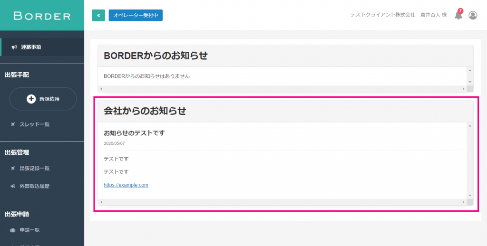This screenshot has height=246, width=487.
Task: Click the お知らせのテストです notice title
Action: (x=134, y=133)
